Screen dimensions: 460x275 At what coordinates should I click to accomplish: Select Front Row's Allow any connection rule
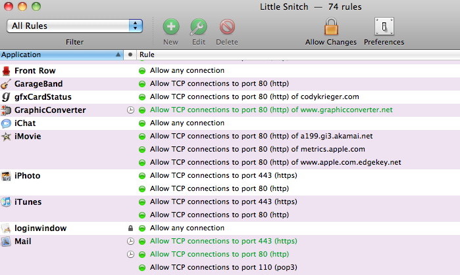187,70
